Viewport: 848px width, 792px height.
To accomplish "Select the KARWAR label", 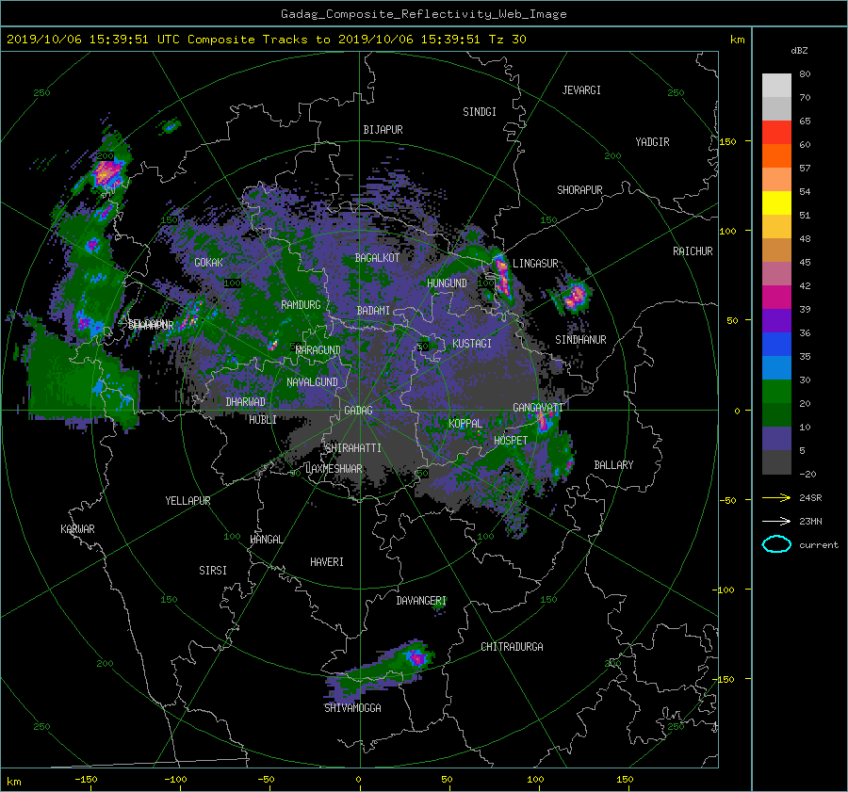I will pos(77,529).
